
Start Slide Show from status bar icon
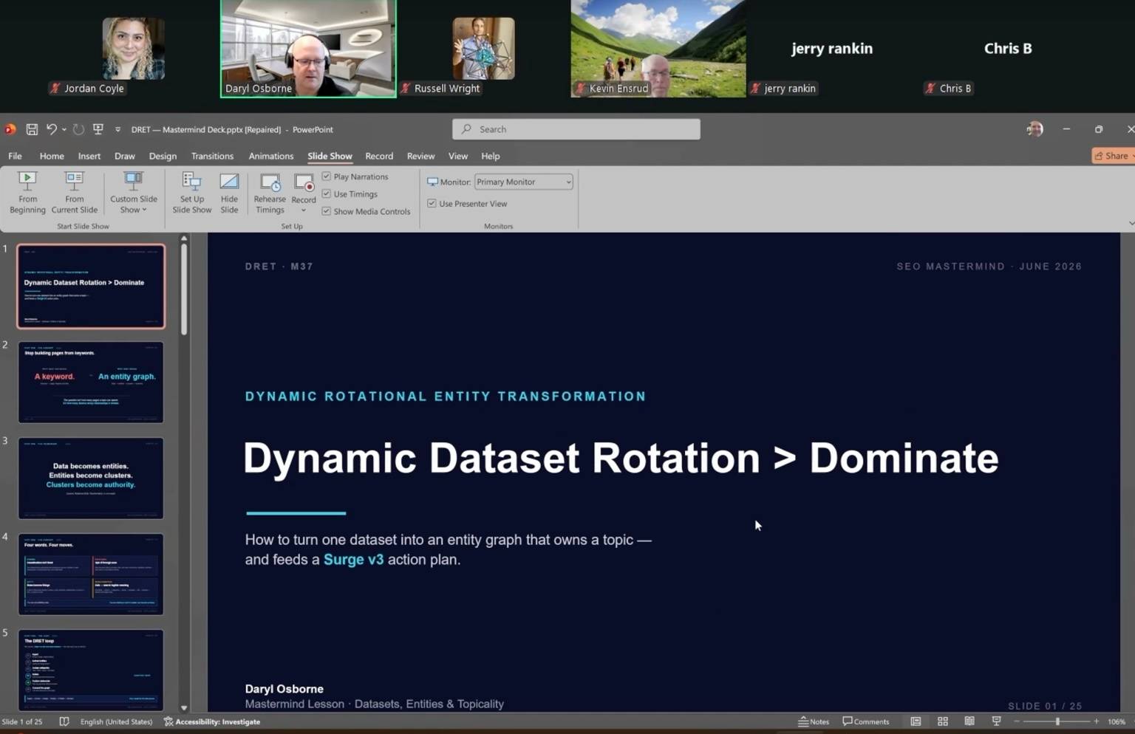(x=996, y=721)
